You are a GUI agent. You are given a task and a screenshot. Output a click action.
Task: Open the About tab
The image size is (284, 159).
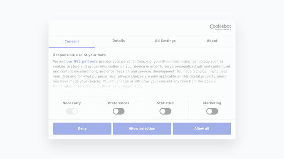point(212,41)
